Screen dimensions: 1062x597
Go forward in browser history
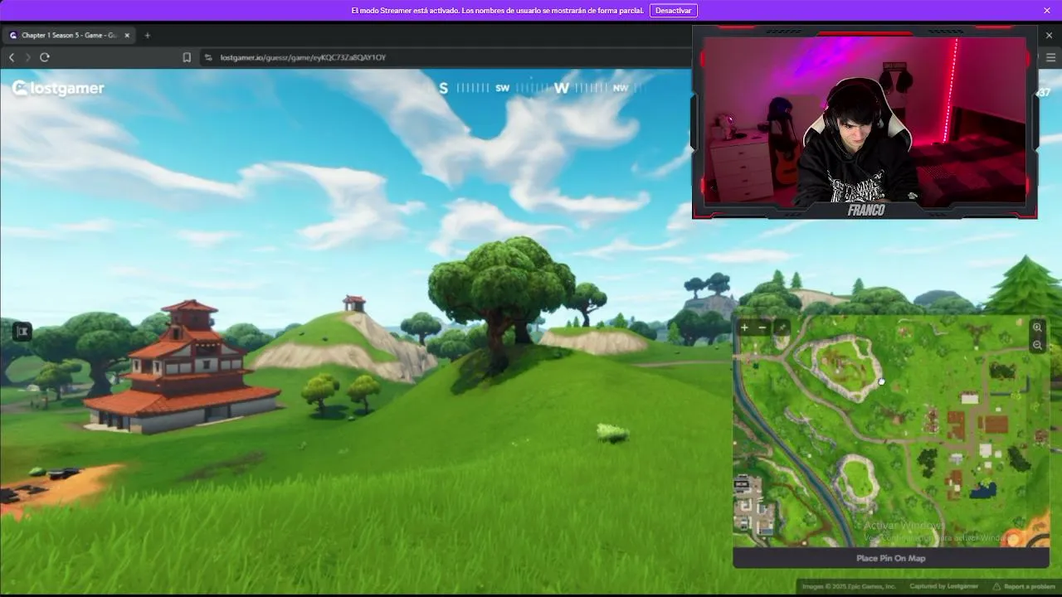pyautogui.click(x=27, y=57)
